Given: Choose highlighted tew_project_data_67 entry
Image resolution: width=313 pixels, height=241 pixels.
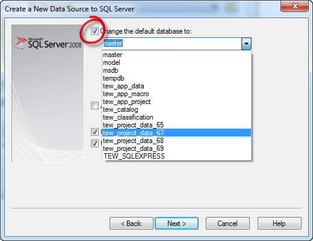Looking at the screenshot, I should click(176, 133).
